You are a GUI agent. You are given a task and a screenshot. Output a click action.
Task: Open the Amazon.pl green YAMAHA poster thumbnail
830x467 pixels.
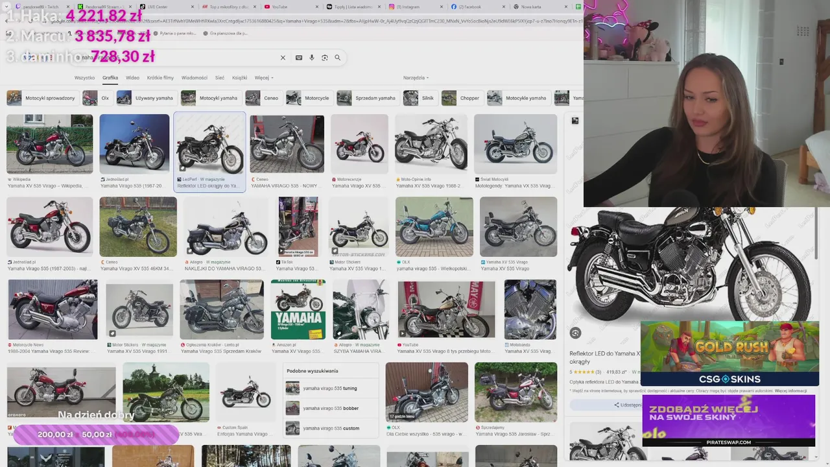298,309
